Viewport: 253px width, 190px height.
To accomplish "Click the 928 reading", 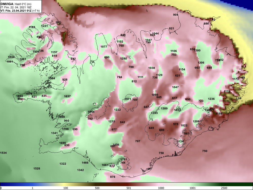I will click(65, 80).
